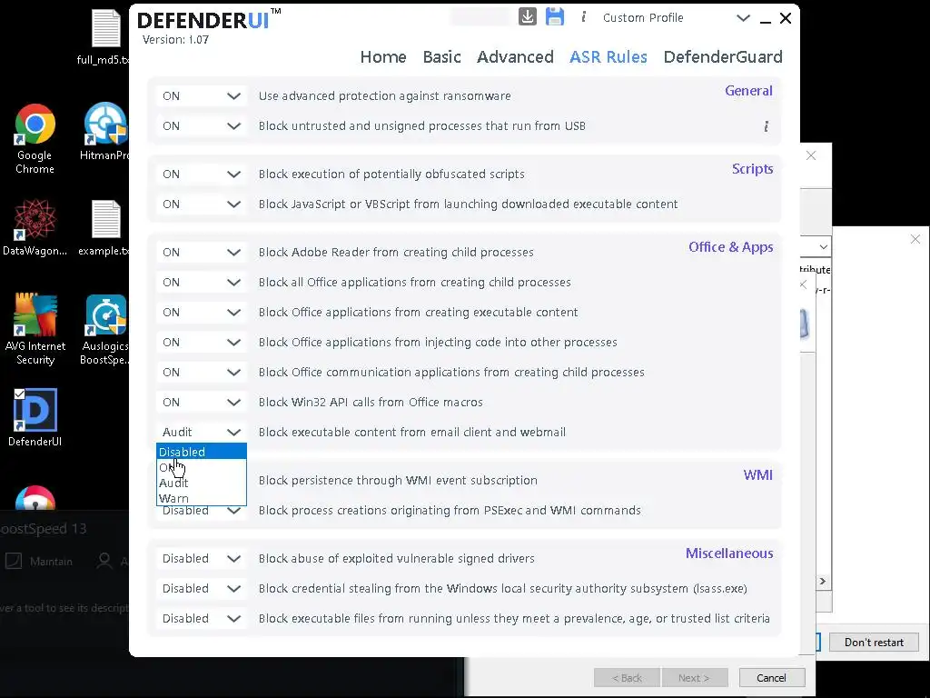
Task: Switch to the Basic tab
Action: tap(442, 57)
